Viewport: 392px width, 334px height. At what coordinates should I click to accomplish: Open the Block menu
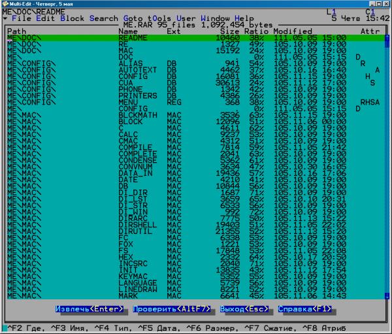click(x=72, y=18)
